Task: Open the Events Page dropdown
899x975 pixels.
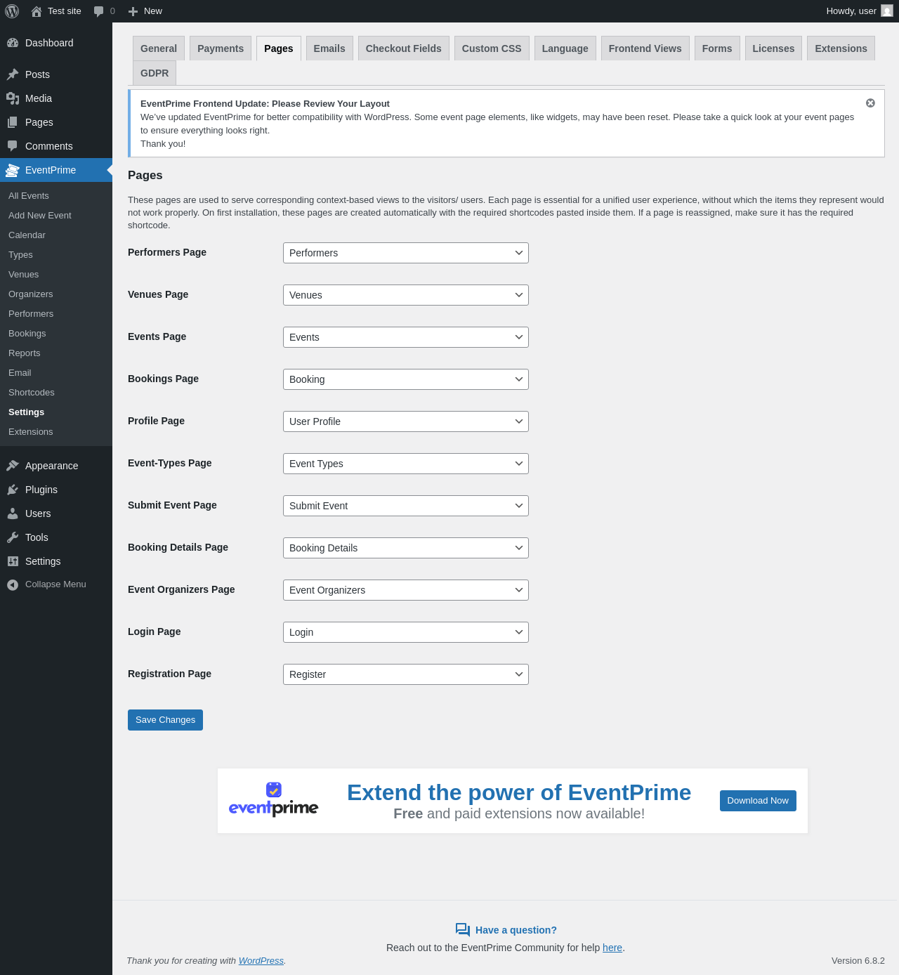Action: (x=406, y=337)
